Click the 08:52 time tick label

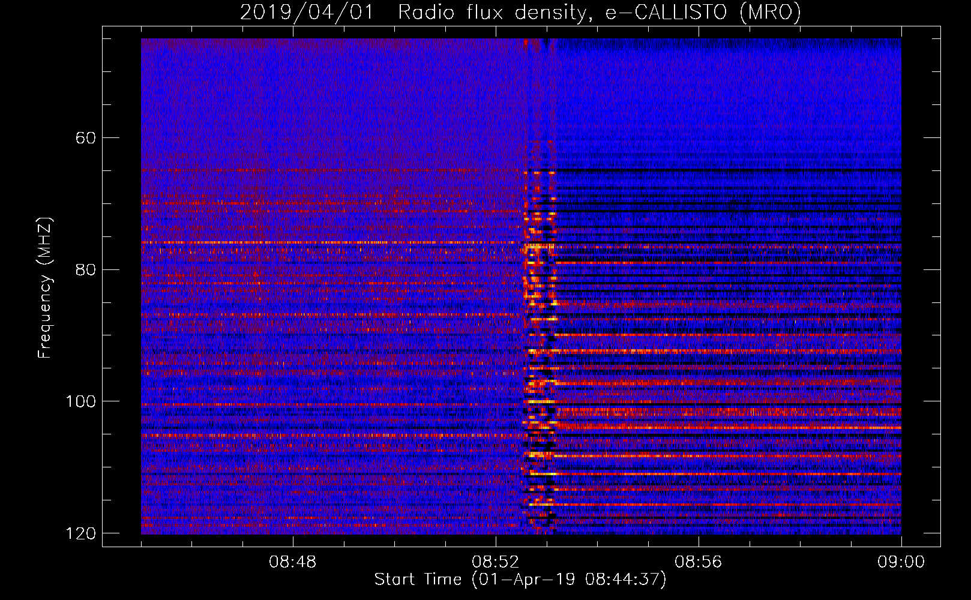coord(496,562)
